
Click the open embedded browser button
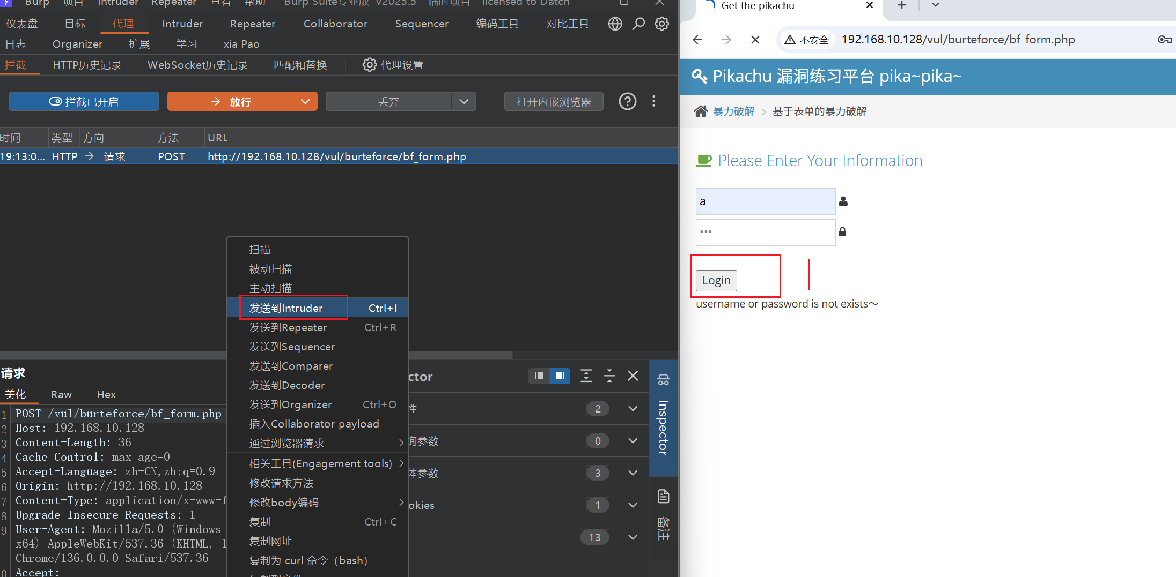553,101
